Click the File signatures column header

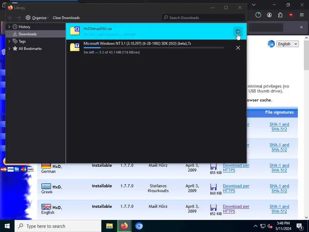279,112
